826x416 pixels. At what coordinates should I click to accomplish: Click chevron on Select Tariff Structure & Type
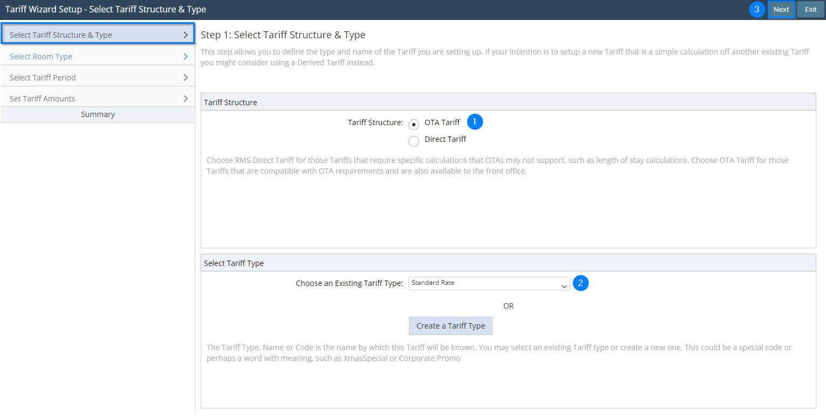point(186,35)
